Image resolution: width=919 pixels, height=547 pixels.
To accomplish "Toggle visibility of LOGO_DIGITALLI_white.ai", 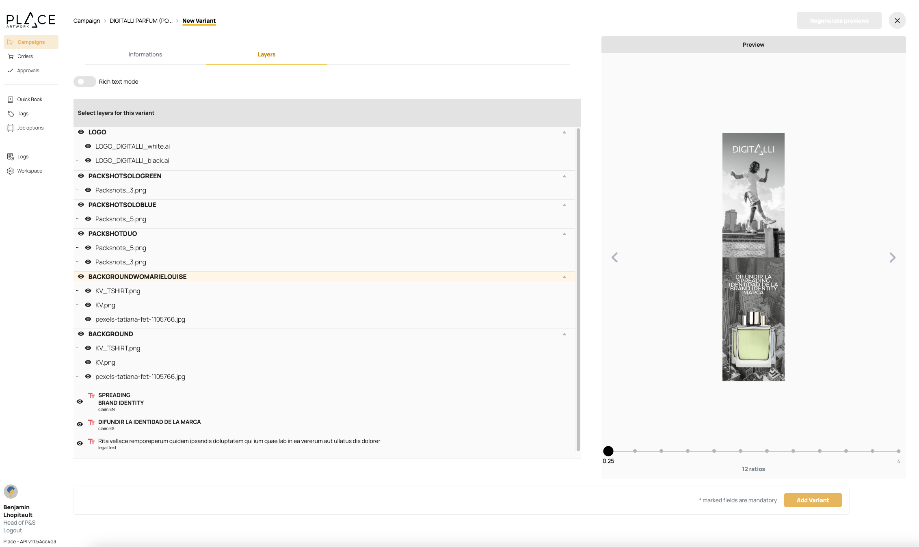I will click(x=88, y=146).
